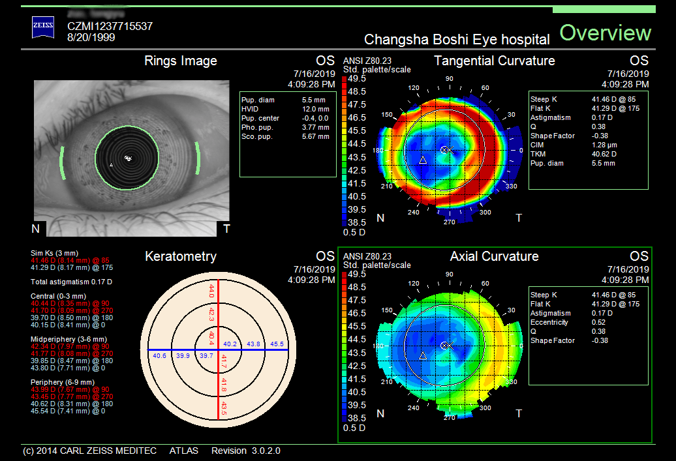The image size is (676, 461).
Task: Open the Keratometry ring diagram
Action: click(x=218, y=350)
